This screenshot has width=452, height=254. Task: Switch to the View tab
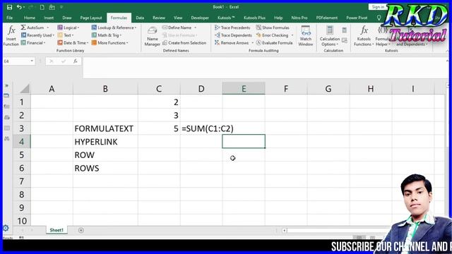point(178,18)
